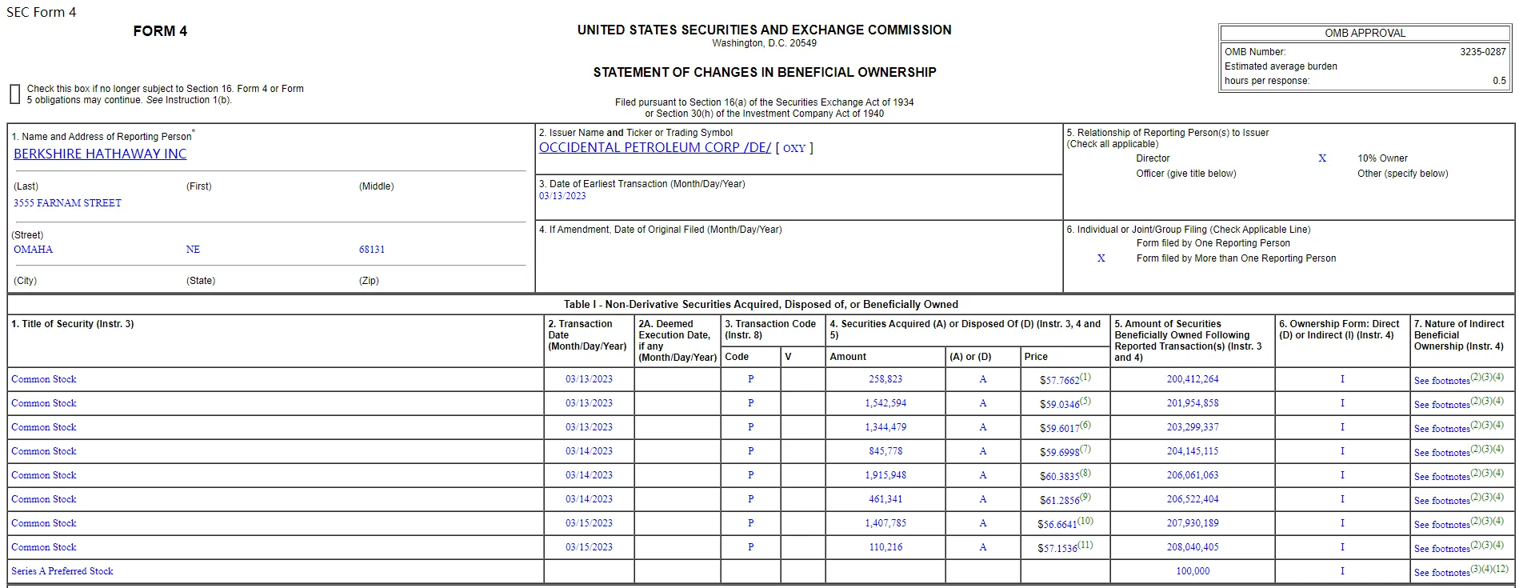Image resolution: width=1519 pixels, height=588 pixels.
Task: Click footnote (5) beside price $59.0346
Action: [1085, 401]
